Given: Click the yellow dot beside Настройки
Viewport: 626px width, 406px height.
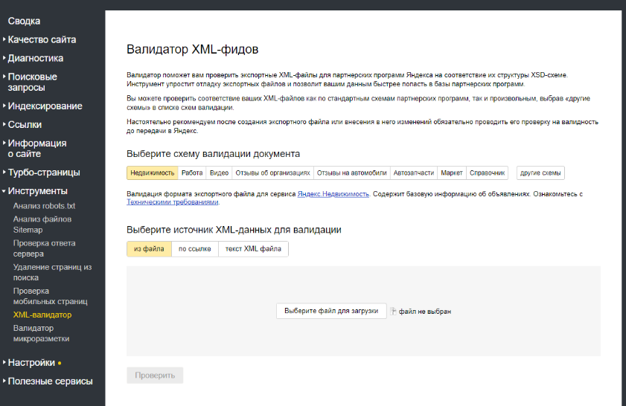Looking at the screenshot, I should click(60, 363).
